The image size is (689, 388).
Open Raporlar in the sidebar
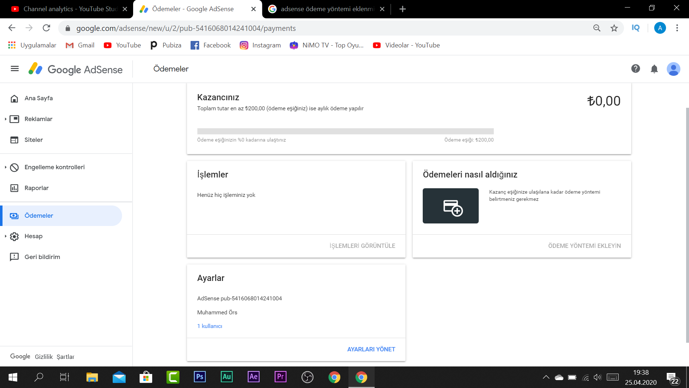point(36,188)
